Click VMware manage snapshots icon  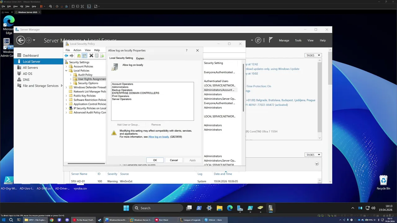pos(66,6)
